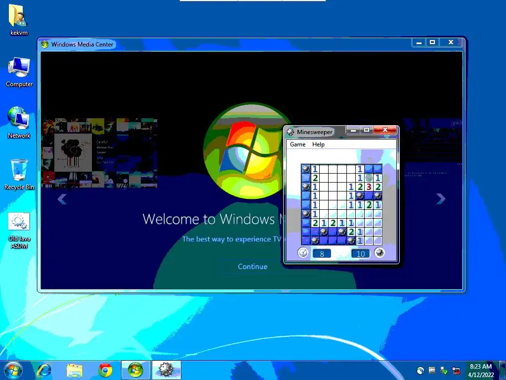The width and height of the screenshot is (506, 380).
Task: Click the unrevealed tile in the grid's top-right corner
Action: [x=378, y=168]
